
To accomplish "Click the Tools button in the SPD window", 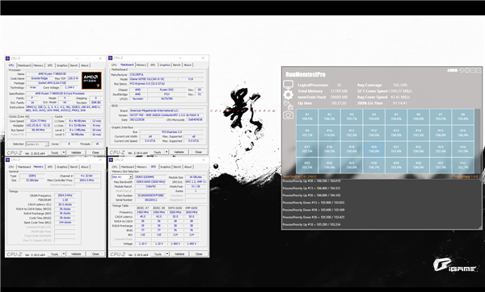I will 158,254.
